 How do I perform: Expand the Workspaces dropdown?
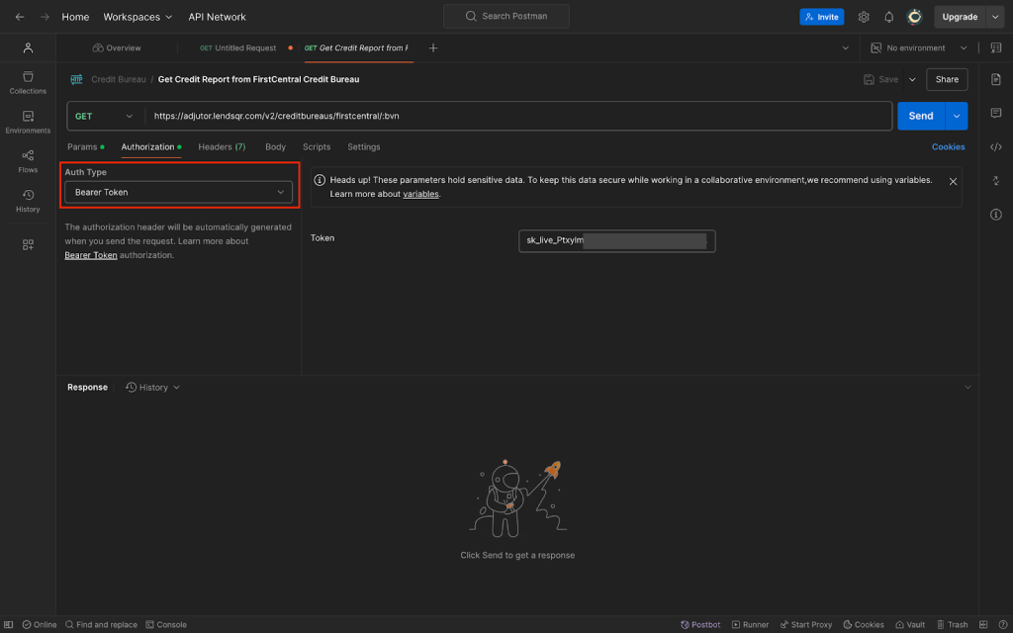tap(138, 17)
